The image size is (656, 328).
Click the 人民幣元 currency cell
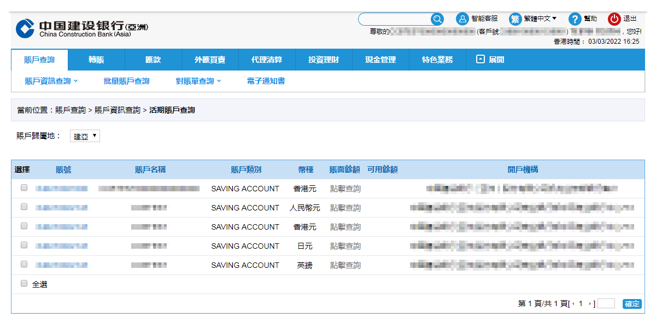coord(304,208)
